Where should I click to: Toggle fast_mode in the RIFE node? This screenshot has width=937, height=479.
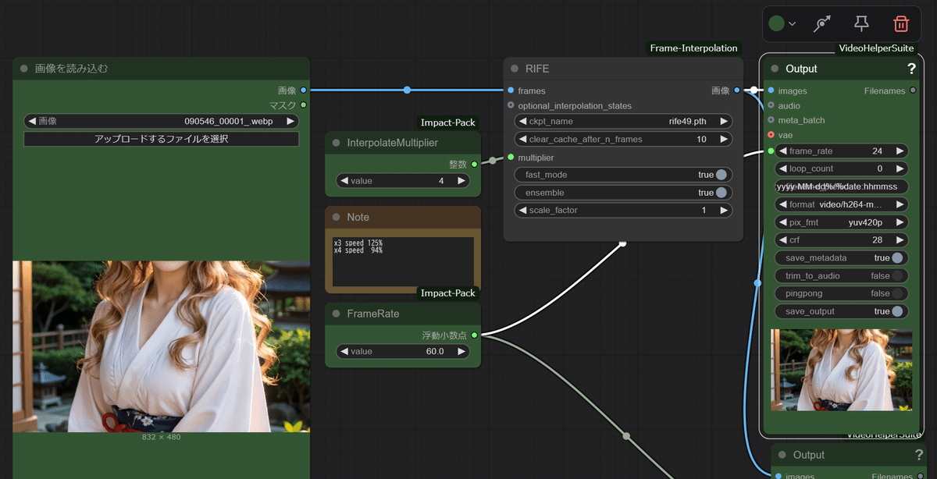point(623,175)
